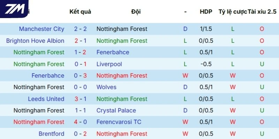This screenshot has width=279, height=139.
Task: Click the -0.5 handicap in Liverpool row
Action: (206, 64)
